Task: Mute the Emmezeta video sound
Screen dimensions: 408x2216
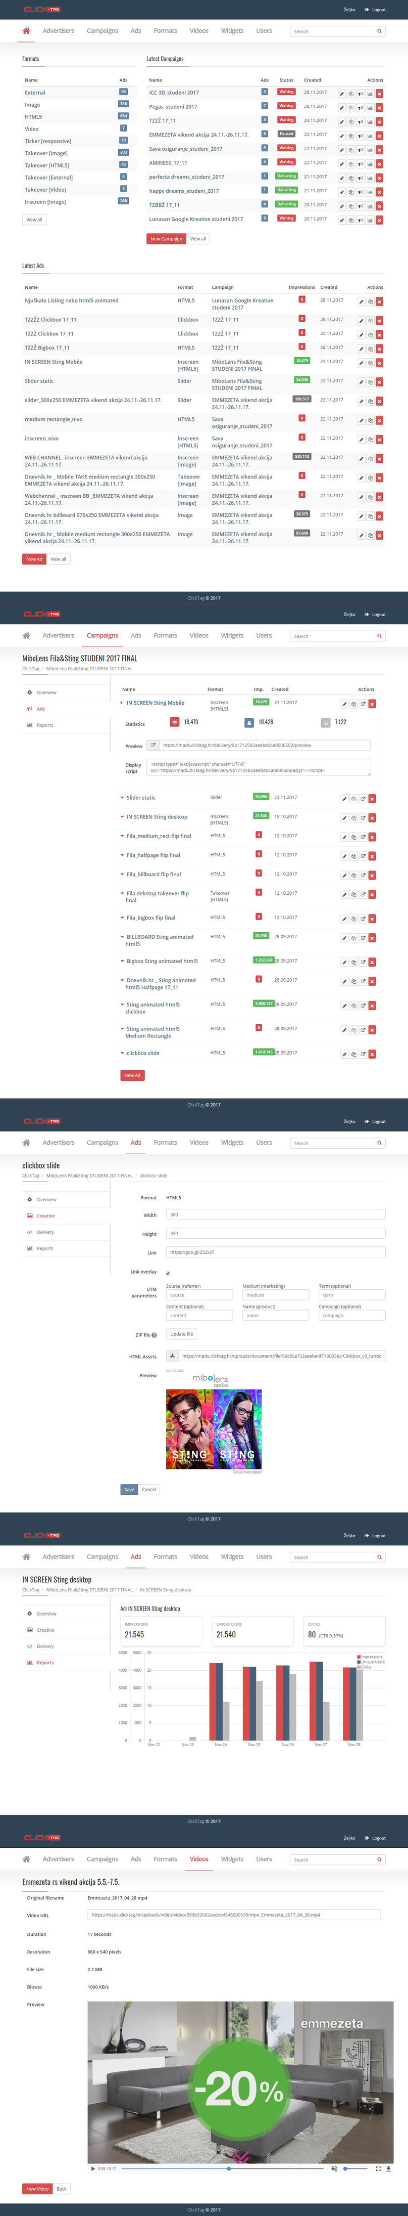Action: click(x=334, y=2168)
